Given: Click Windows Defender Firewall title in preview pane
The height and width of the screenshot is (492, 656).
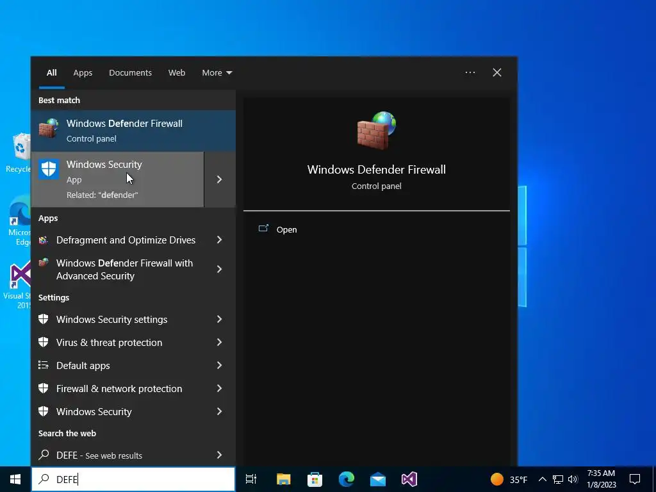Looking at the screenshot, I should point(377,169).
